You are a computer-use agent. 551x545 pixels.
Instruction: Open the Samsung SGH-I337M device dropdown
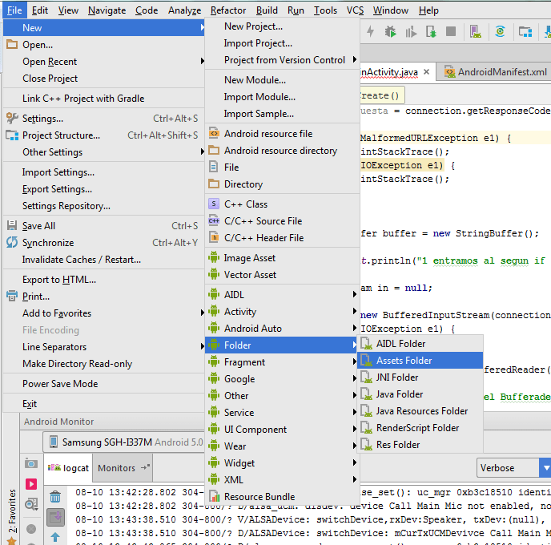123,442
